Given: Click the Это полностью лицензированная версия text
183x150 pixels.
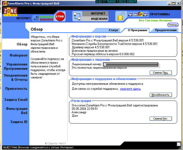Looking at the screenshot, I should pos(99,68).
